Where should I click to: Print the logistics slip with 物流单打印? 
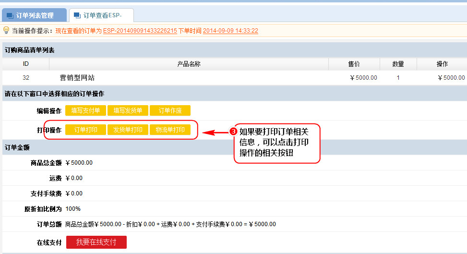[x=170, y=130]
